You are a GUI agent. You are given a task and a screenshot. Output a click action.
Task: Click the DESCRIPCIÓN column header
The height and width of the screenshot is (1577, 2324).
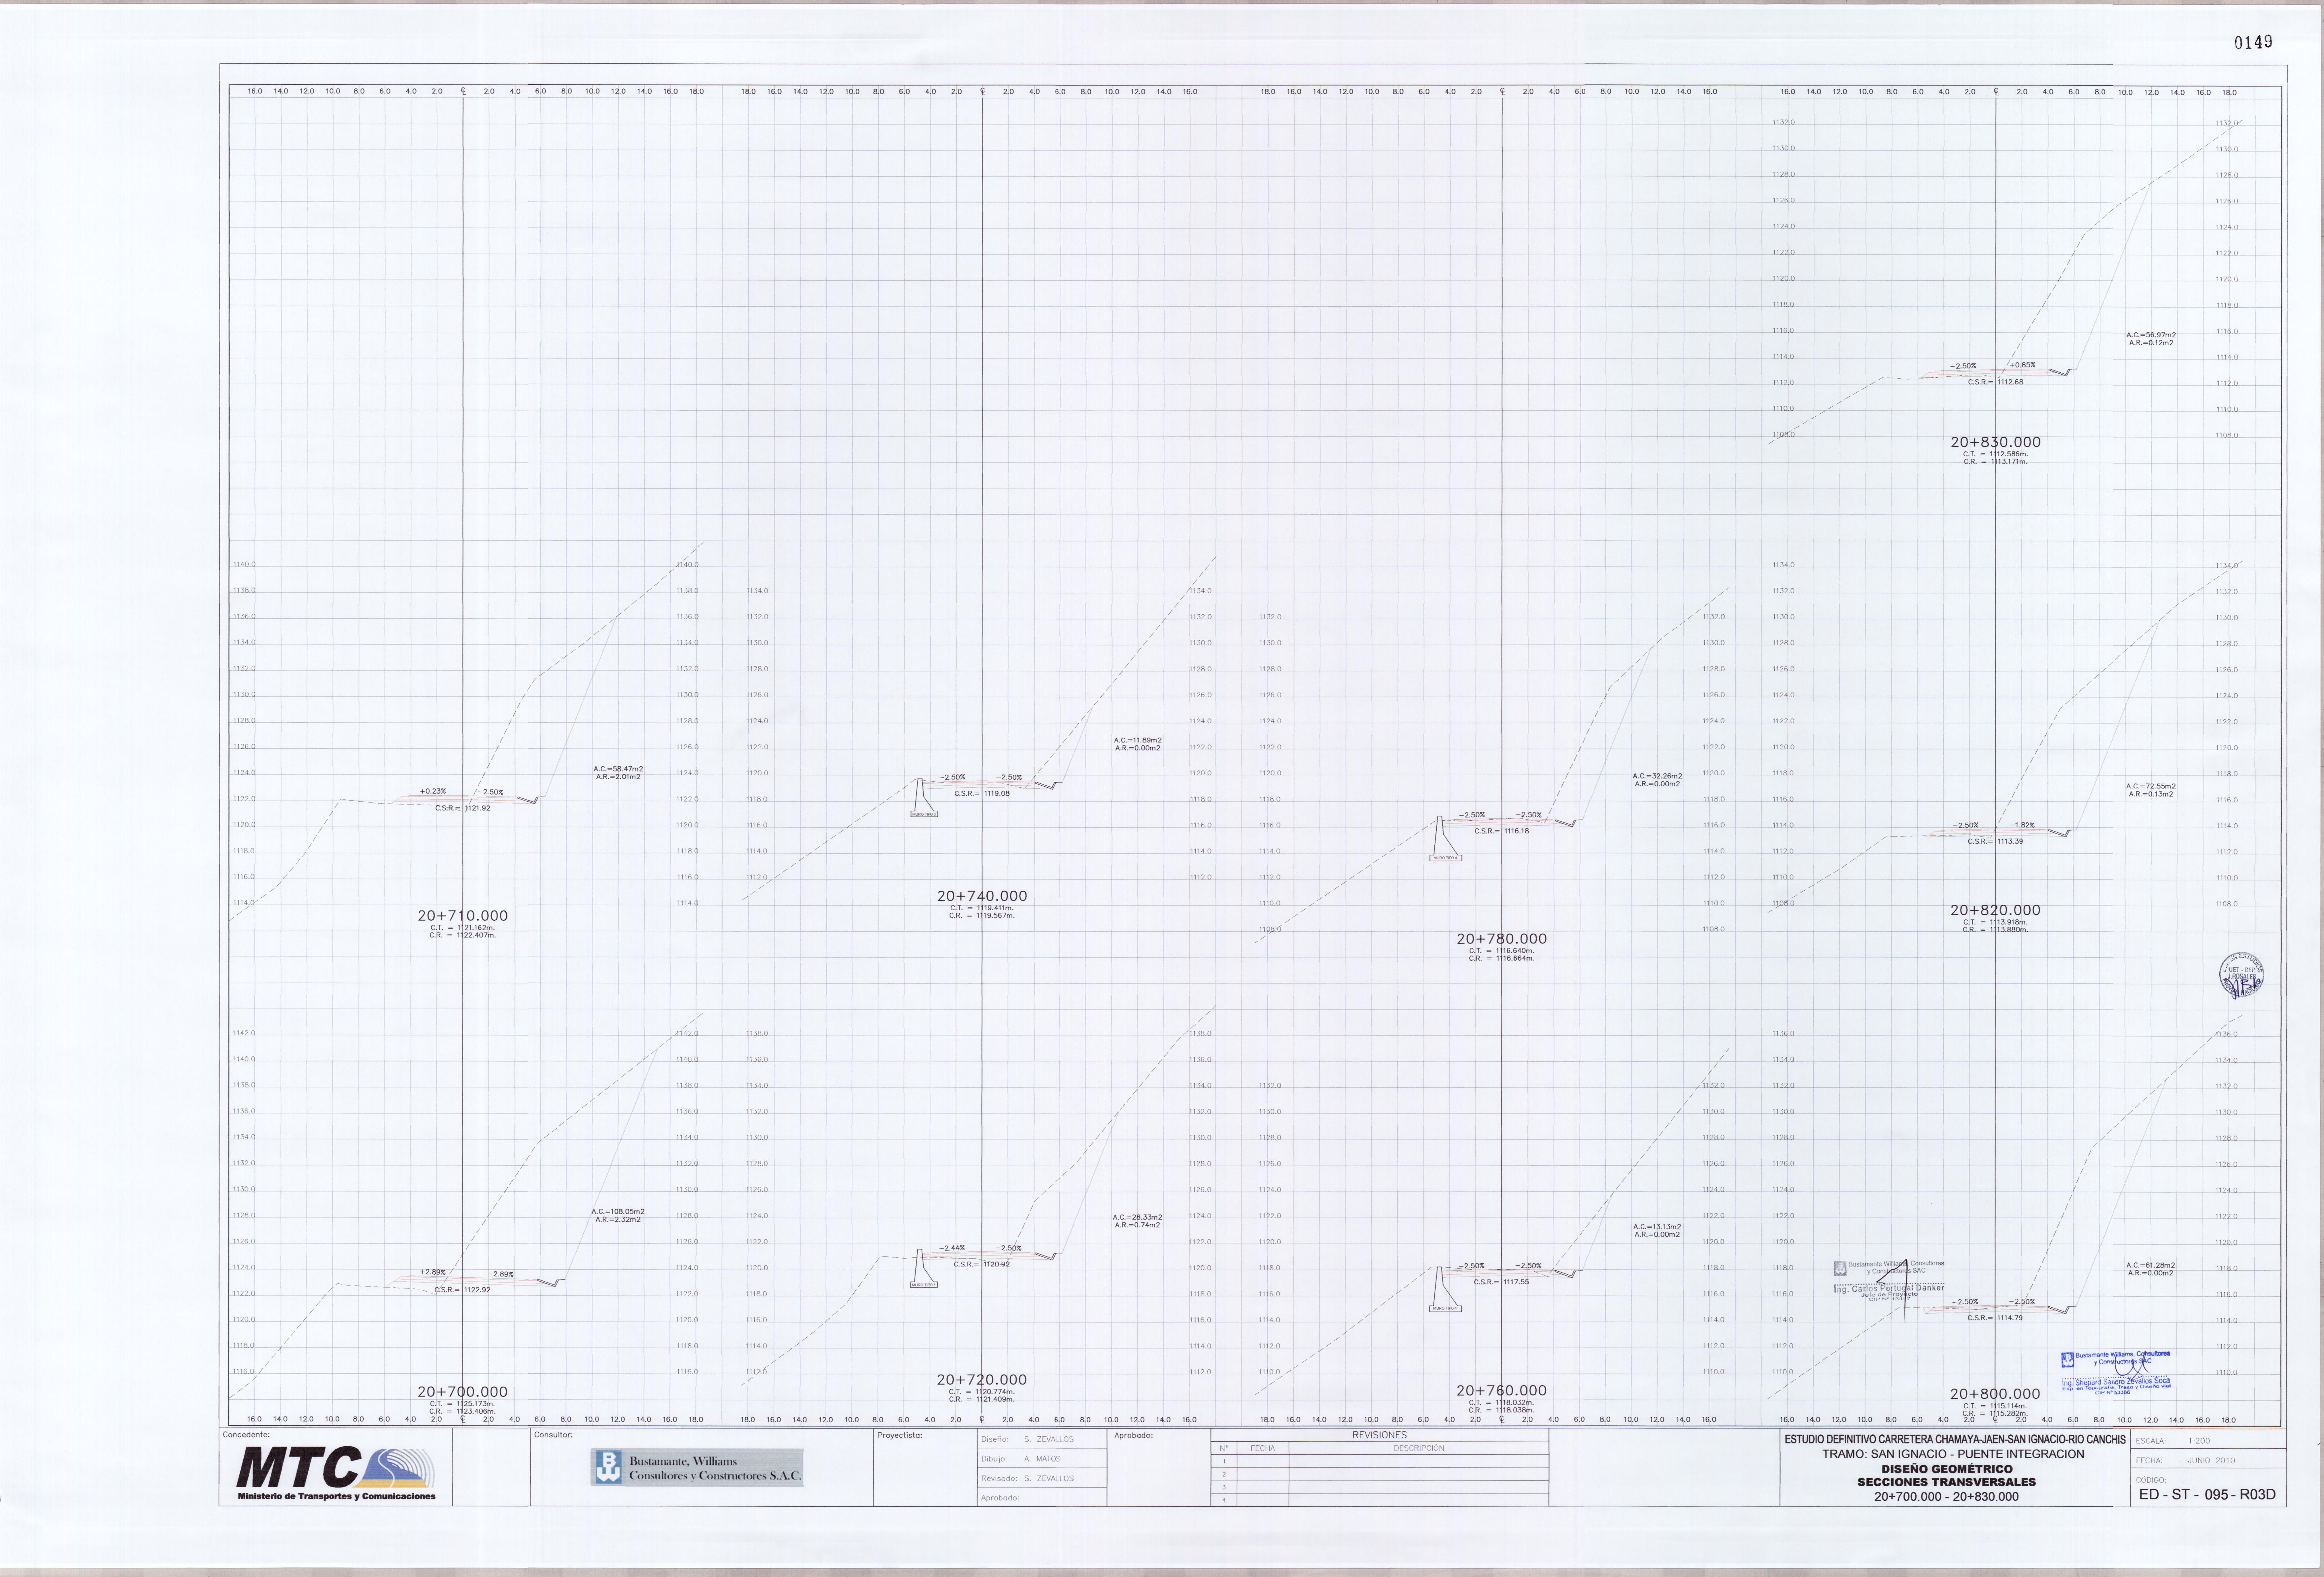(x=1418, y=1448)
